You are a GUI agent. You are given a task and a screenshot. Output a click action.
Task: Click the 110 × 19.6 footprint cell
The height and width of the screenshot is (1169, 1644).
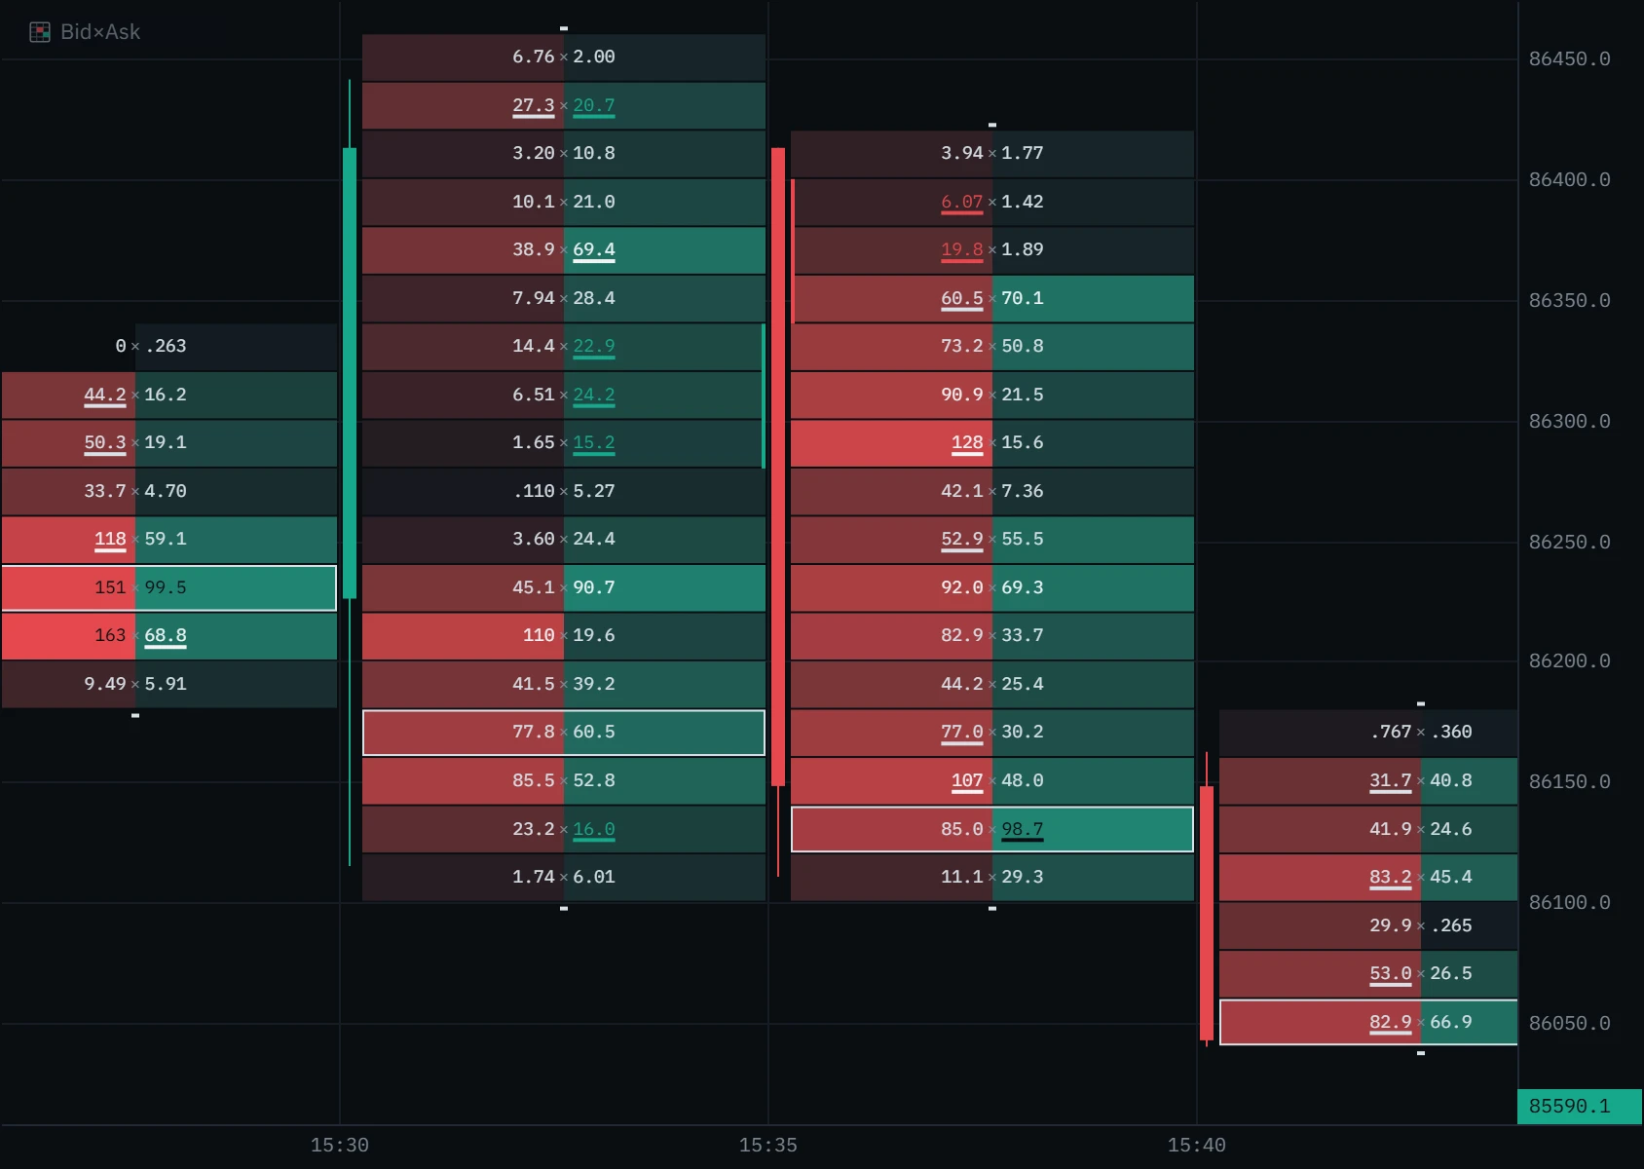564,636
